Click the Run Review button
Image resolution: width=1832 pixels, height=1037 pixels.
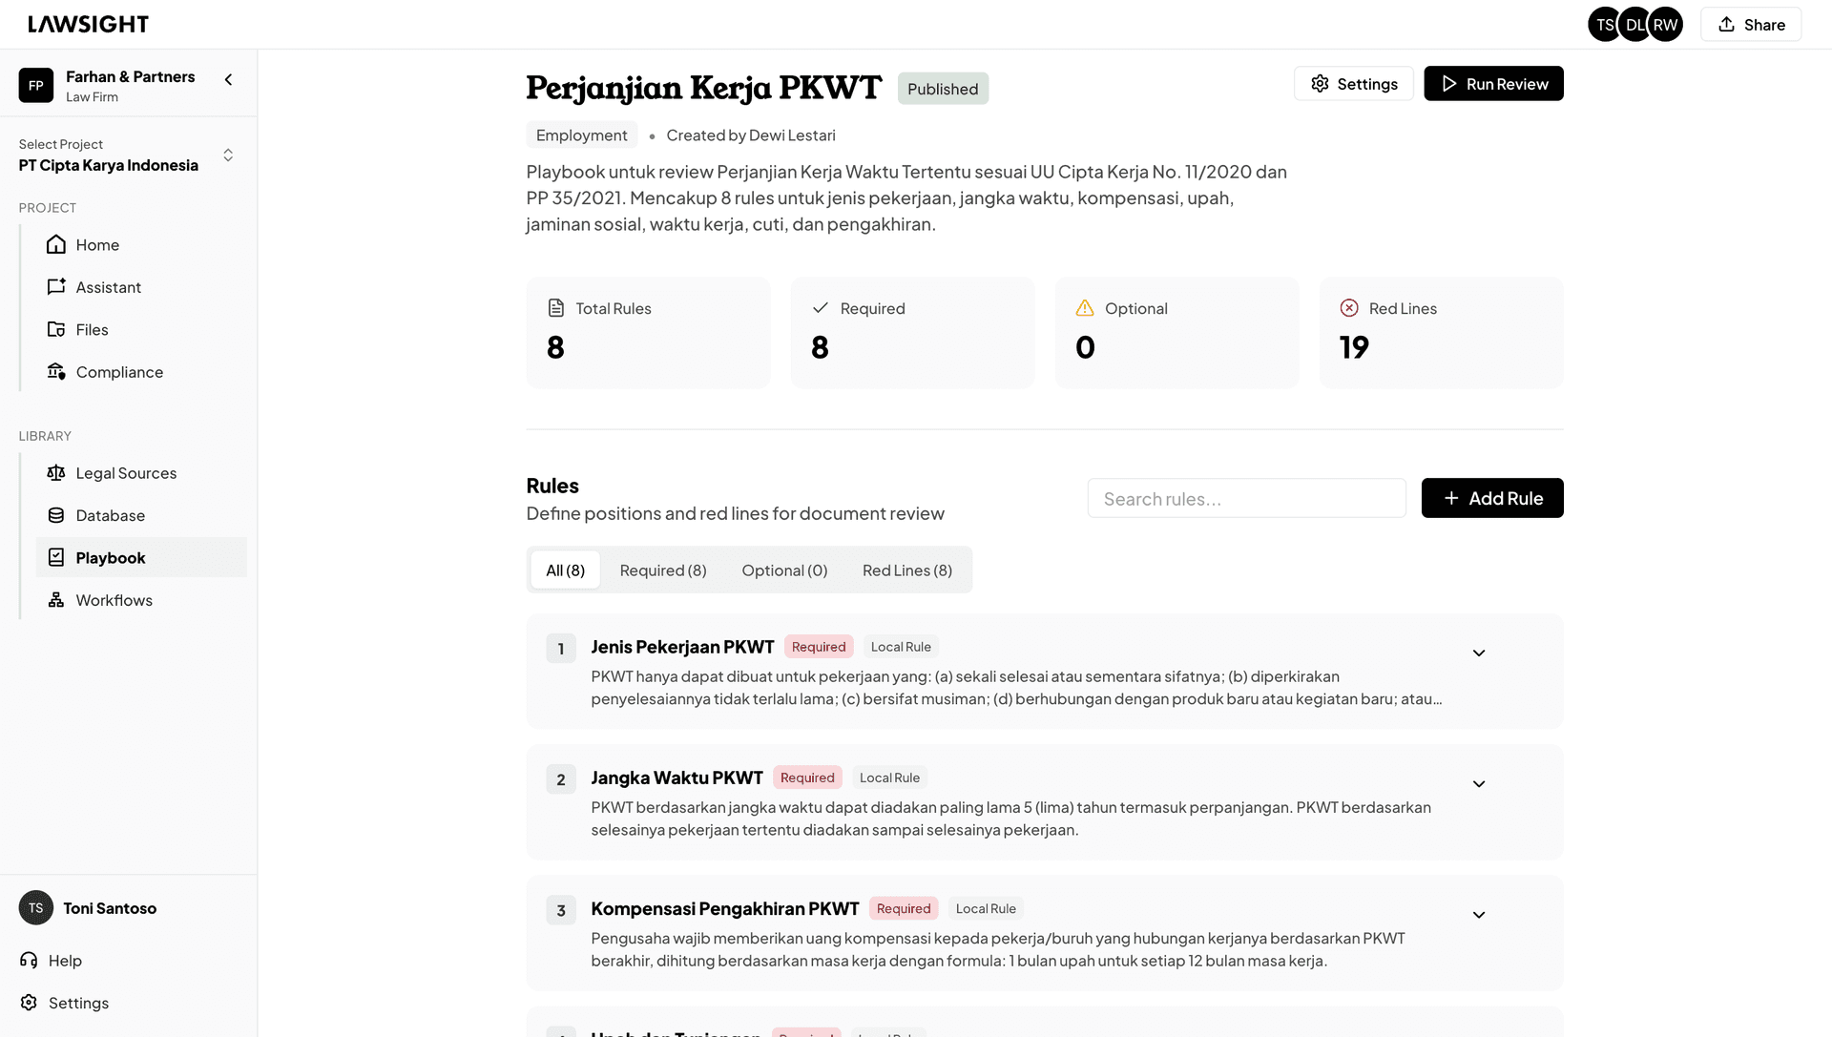coord(1493,83)
